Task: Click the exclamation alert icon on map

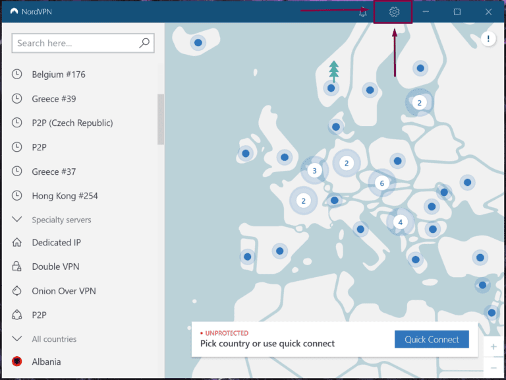Action: click(488, 39)
